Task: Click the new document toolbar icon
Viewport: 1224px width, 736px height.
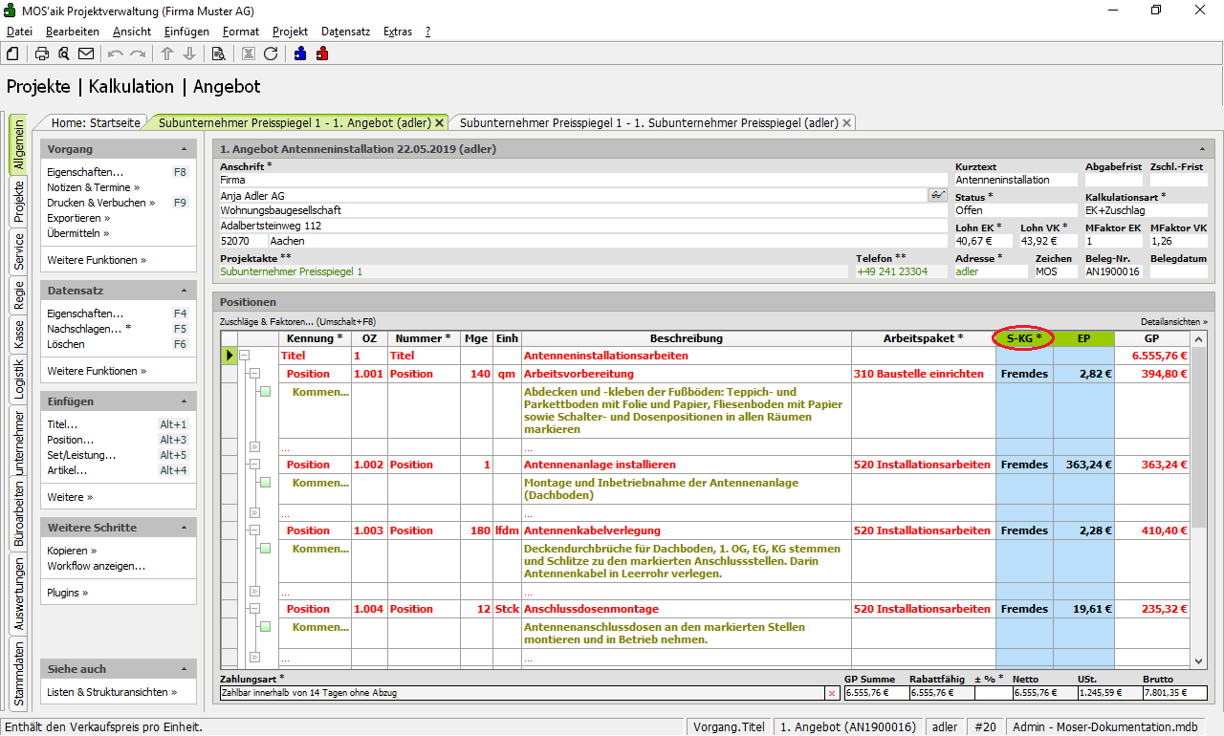Action: (x=12, y=54)
